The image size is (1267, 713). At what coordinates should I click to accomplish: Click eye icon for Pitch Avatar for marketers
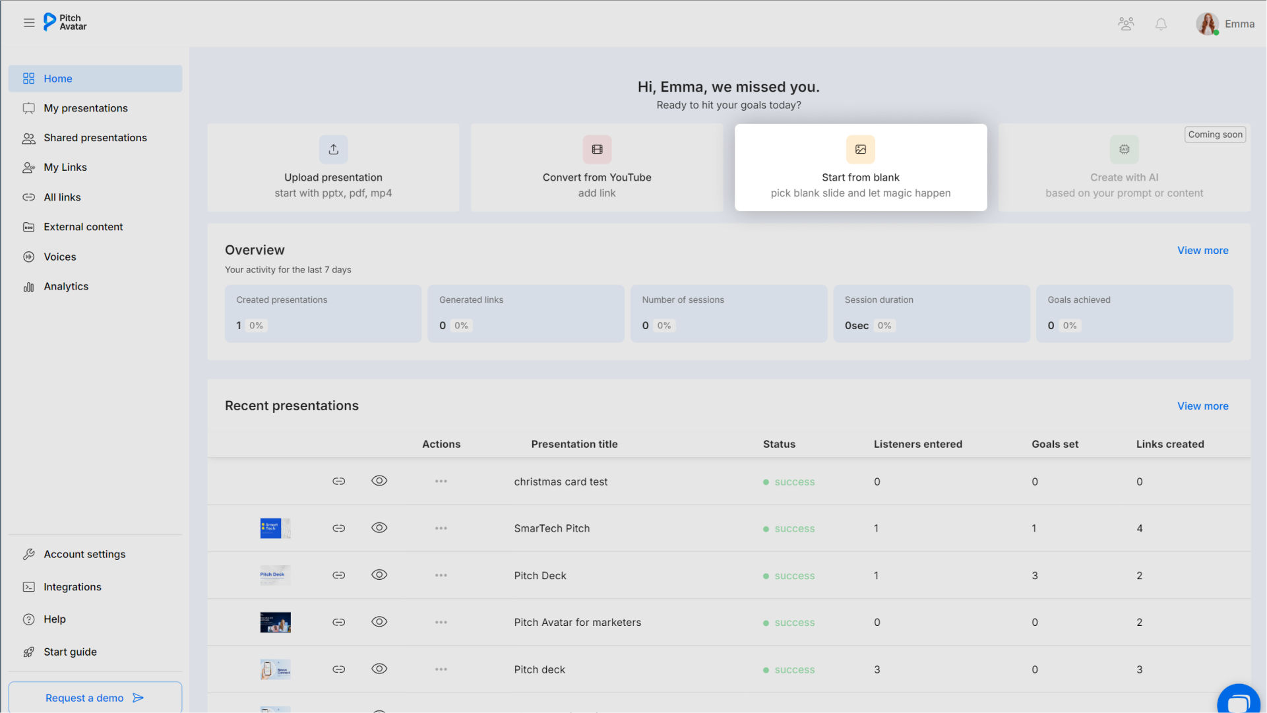click(379, 622)
